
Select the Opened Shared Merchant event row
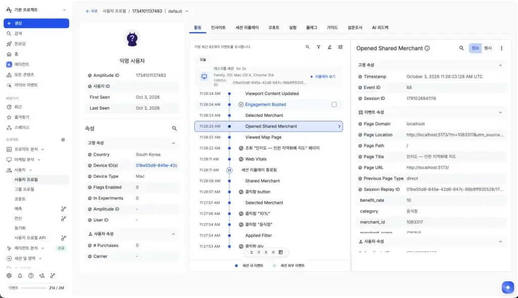pyautogui.click(x=269, y=126)
